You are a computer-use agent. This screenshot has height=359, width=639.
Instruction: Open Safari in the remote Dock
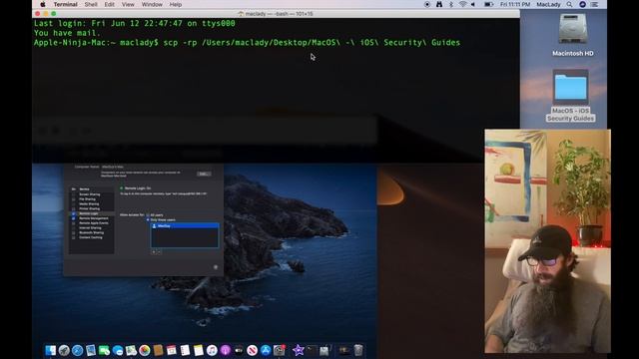click(x=78, y=350)
